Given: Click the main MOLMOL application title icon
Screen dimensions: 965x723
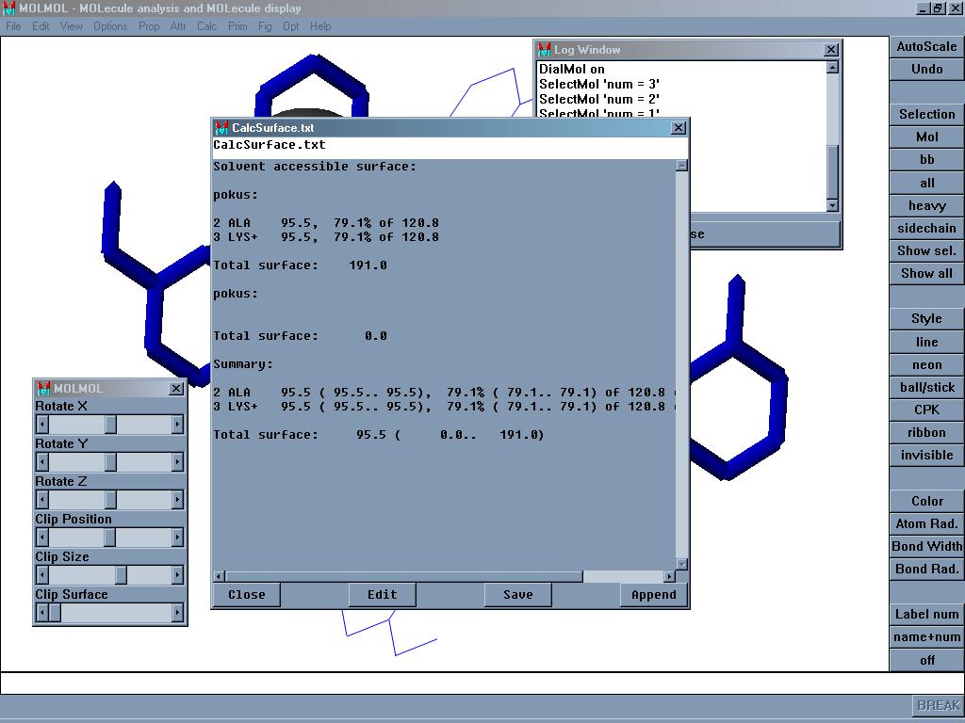Looking at the screenshot, I should click(8, 8).
